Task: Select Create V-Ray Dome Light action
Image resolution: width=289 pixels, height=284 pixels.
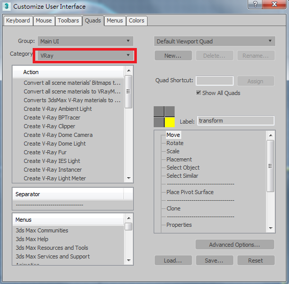Action: [55, 144]
